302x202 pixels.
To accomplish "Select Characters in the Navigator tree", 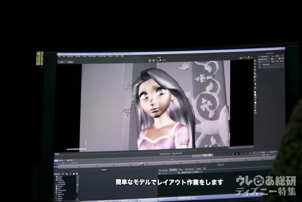I will [61, 183].
